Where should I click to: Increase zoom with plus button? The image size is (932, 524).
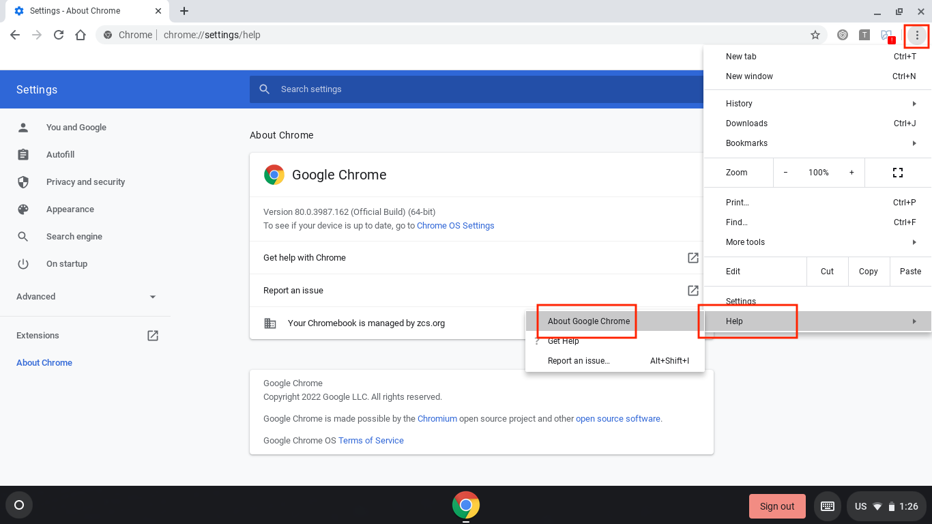(x=851, y=173)
